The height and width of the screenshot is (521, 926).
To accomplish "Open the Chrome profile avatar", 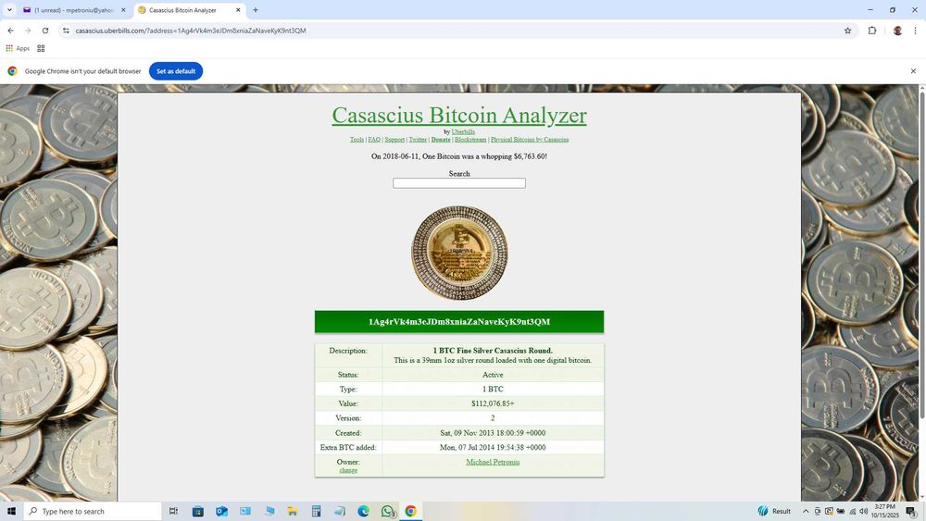I will 897,31.
